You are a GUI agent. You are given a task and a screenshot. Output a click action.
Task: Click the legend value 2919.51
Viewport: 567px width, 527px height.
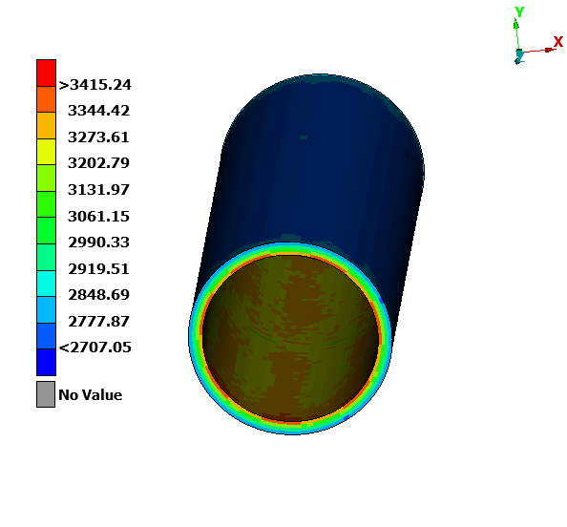pyautogui.click(x=98, y=269)
